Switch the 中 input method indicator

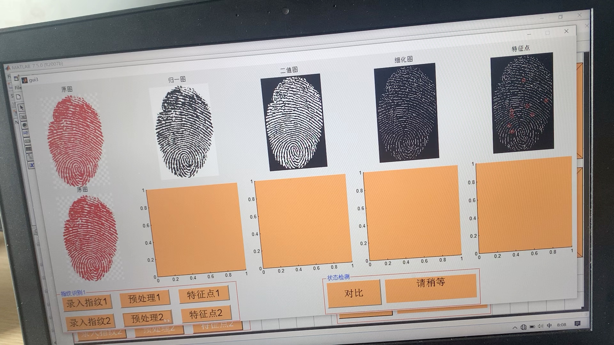[x=549, y=326]
